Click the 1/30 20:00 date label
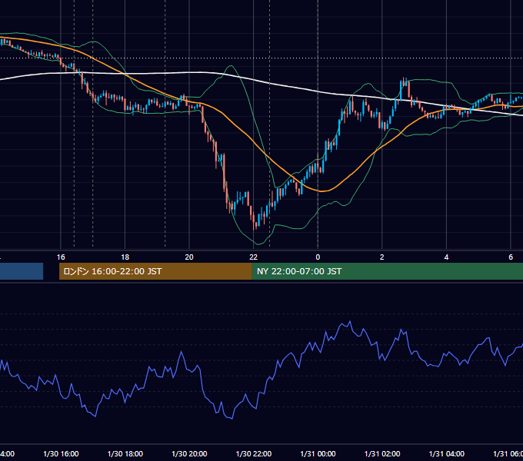The height and width of the screenshot is (461, 523). (x=189, y=454)
